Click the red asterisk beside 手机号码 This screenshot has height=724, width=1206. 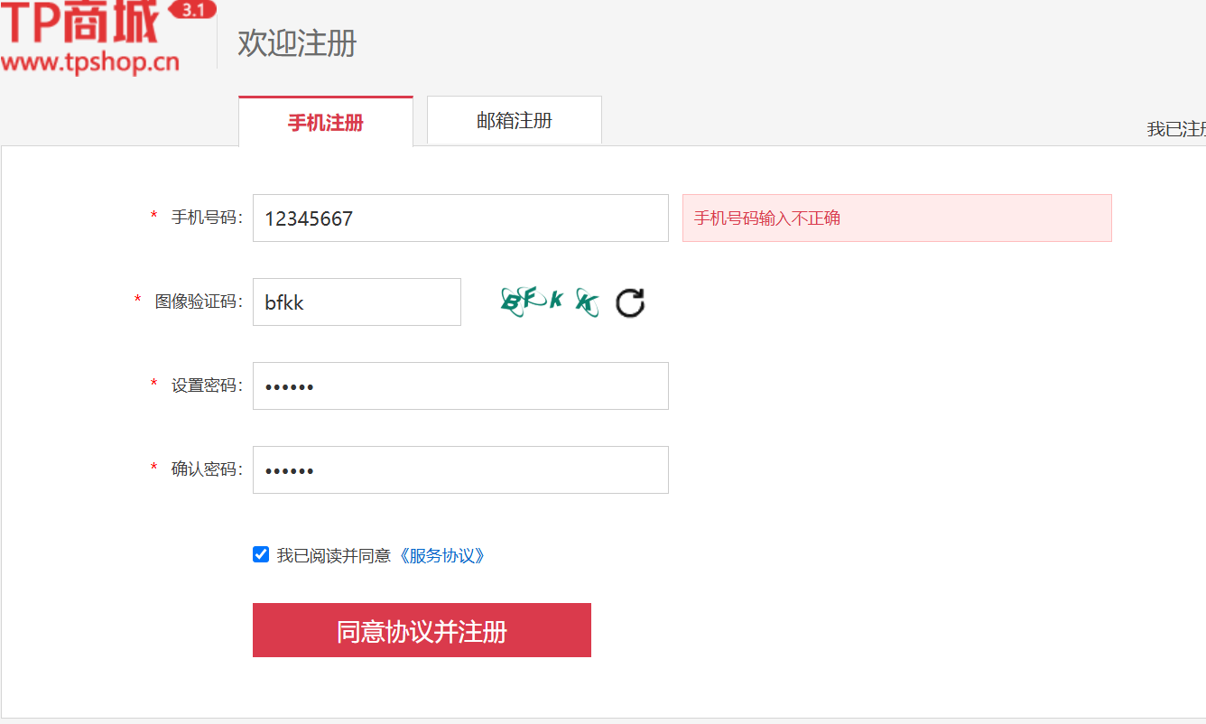click(x=153, y=218)
